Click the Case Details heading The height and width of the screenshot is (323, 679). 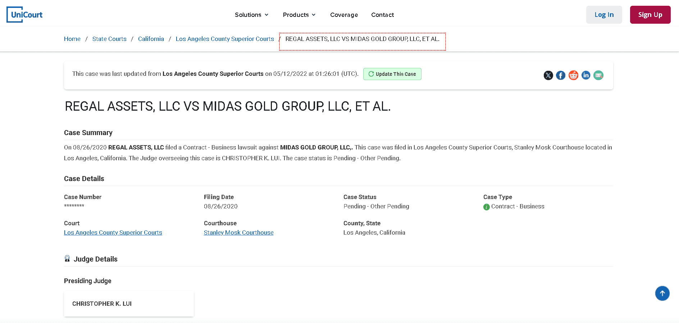[84, 179]
